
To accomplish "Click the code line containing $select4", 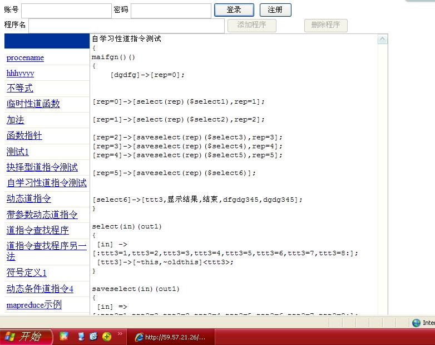I will 187,146.
